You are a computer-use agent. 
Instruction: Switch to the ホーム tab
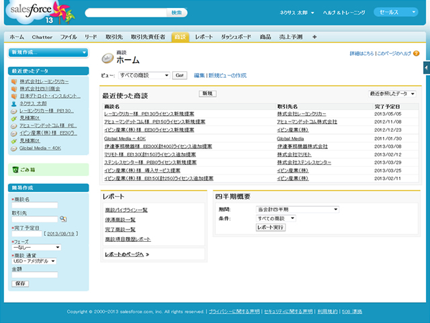click(x=17, y=37)
